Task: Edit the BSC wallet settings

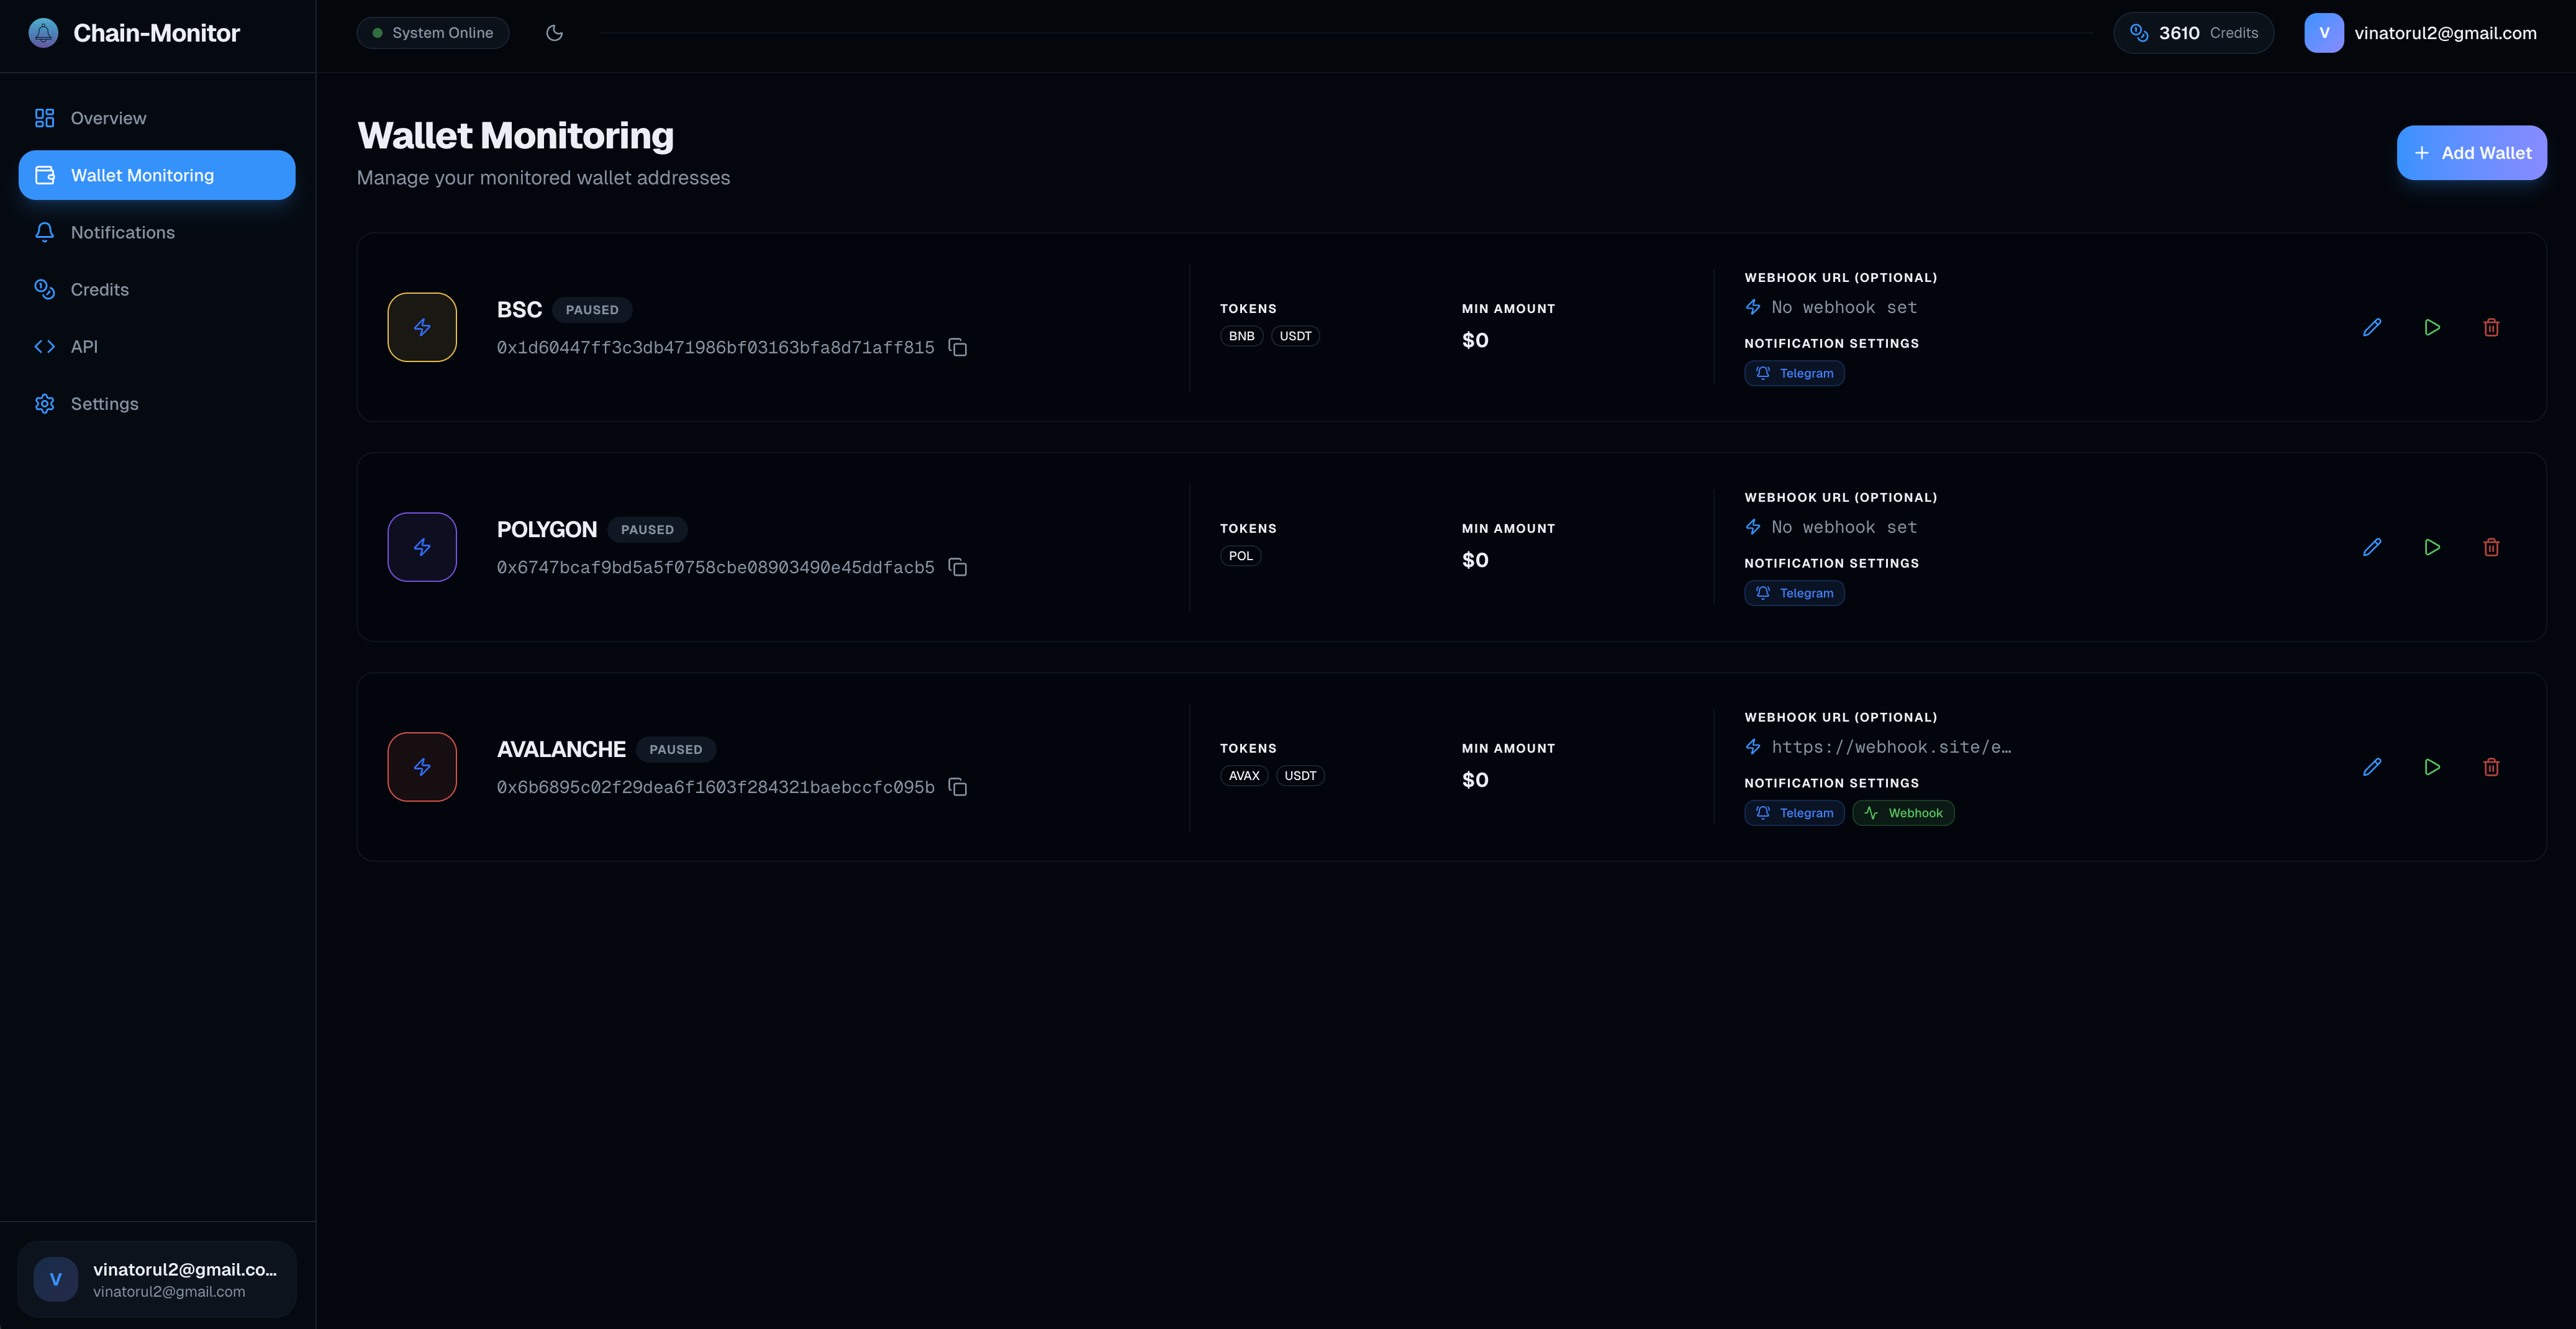Action: point(2373,327)
